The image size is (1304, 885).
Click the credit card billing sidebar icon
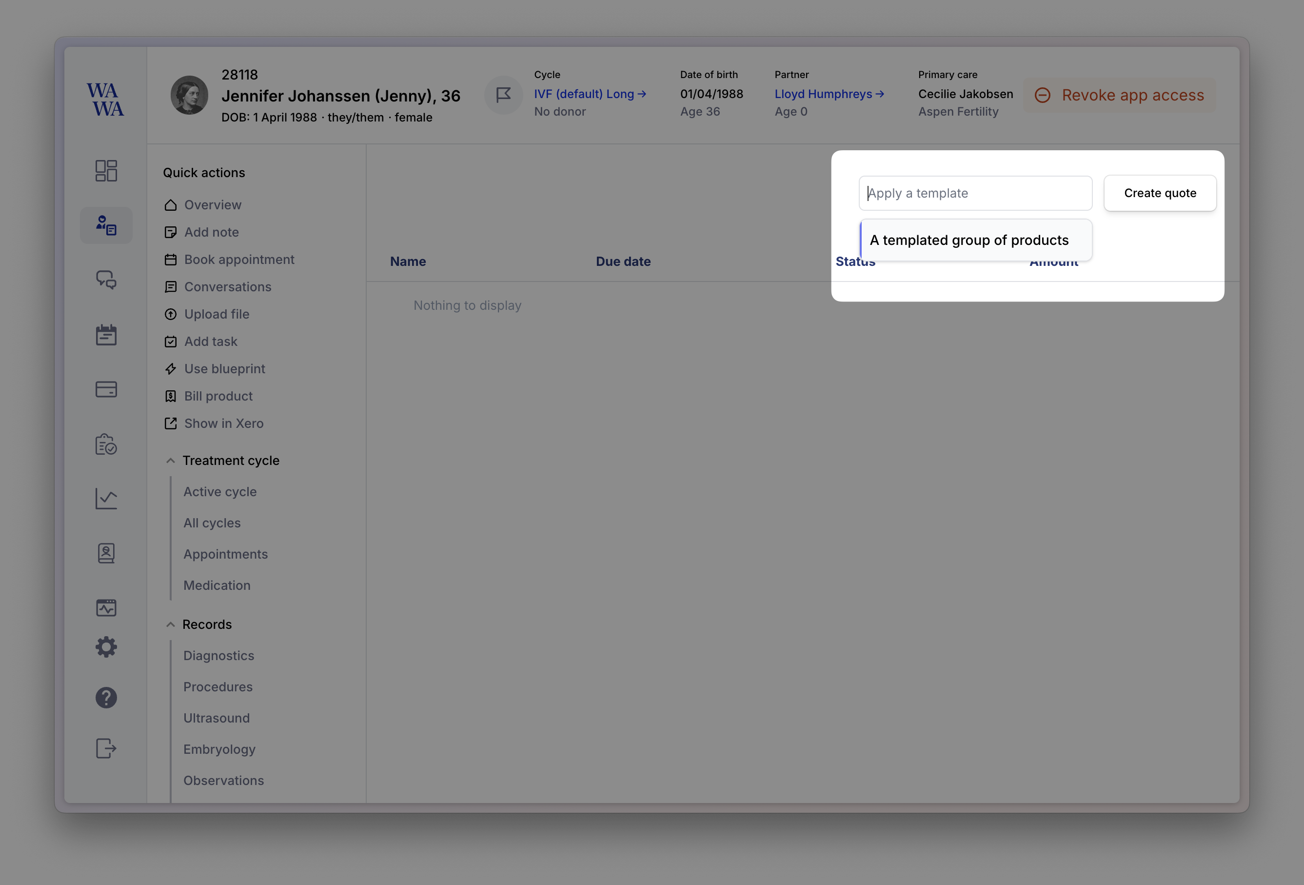pyautogui.click(x=106, y=389)
